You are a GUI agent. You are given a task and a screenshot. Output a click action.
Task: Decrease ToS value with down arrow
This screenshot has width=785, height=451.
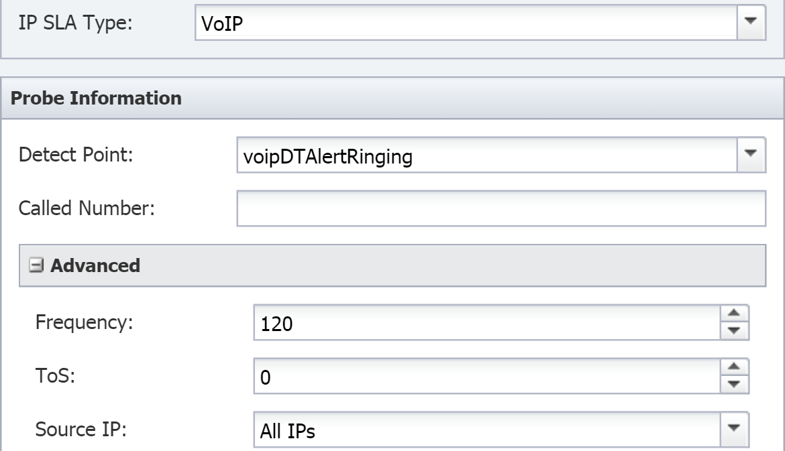734,385
